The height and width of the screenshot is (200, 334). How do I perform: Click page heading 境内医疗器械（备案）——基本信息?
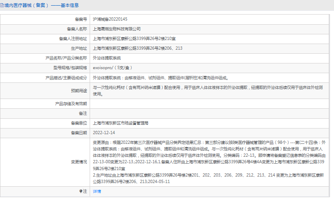click(42, 5)
